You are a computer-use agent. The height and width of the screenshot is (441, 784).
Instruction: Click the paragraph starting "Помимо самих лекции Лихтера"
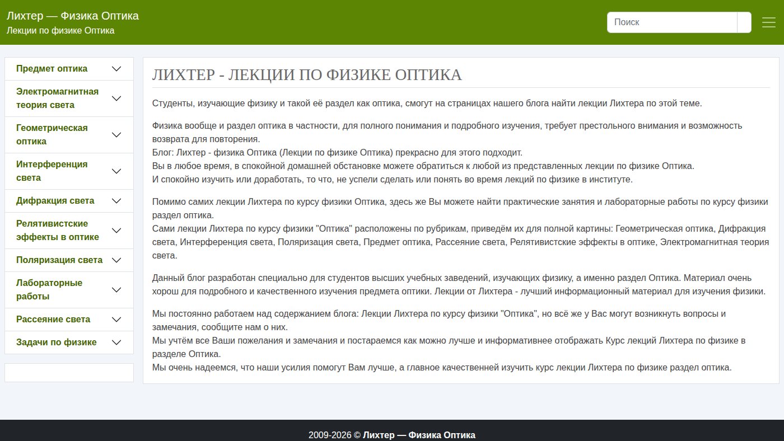coord(461,228)
